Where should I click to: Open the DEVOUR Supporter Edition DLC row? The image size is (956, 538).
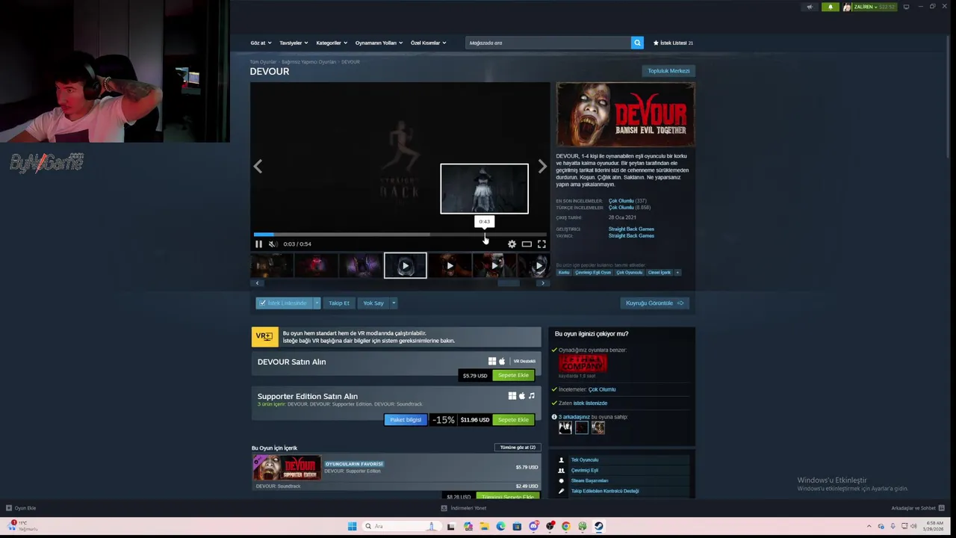[x=396, y=467]
